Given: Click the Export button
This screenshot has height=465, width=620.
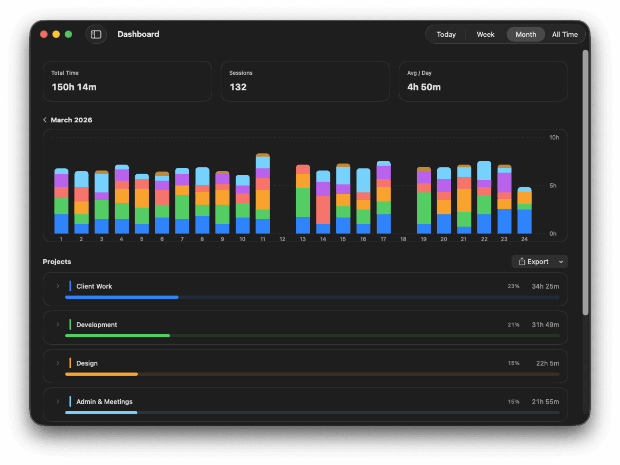Looking at the screenshot, I should [534, 261].
